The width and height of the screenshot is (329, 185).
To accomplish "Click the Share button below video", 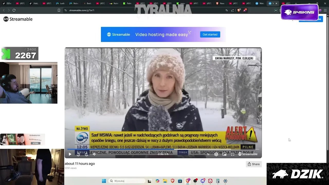I will [254, 164].
